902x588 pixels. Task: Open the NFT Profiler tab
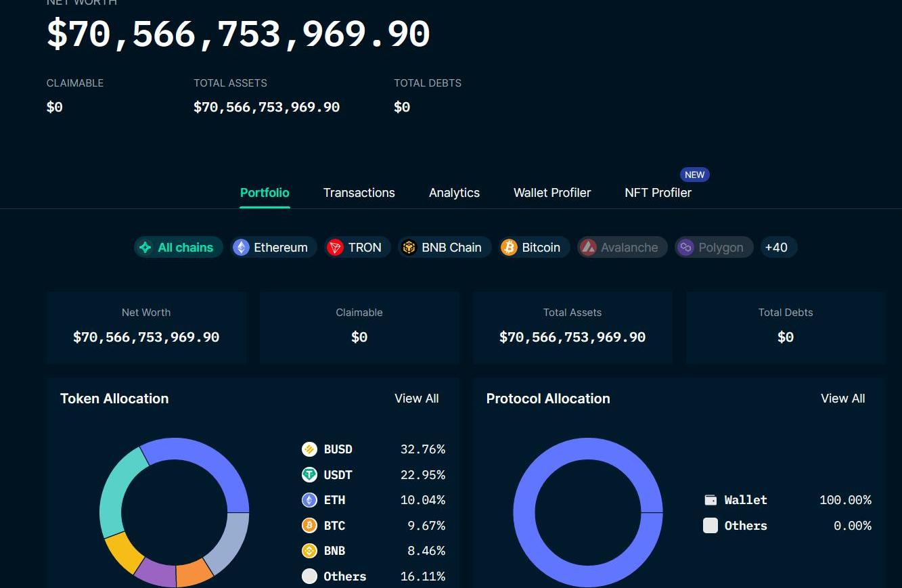tap(658, 193)
